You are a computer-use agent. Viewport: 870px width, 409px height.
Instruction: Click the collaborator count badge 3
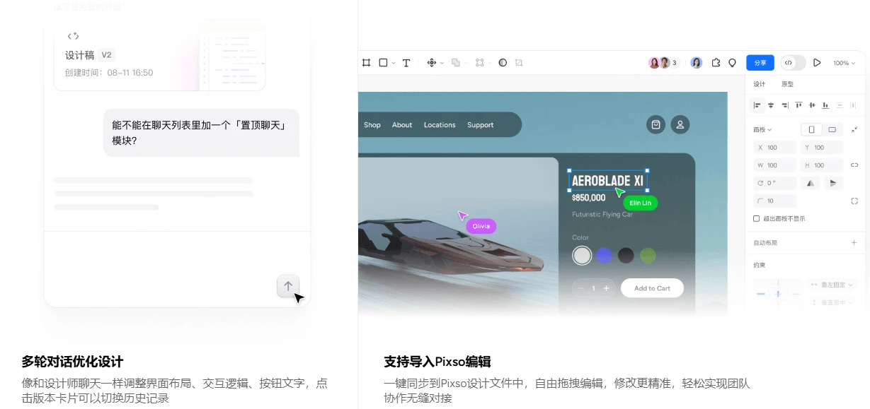point(674,63)
